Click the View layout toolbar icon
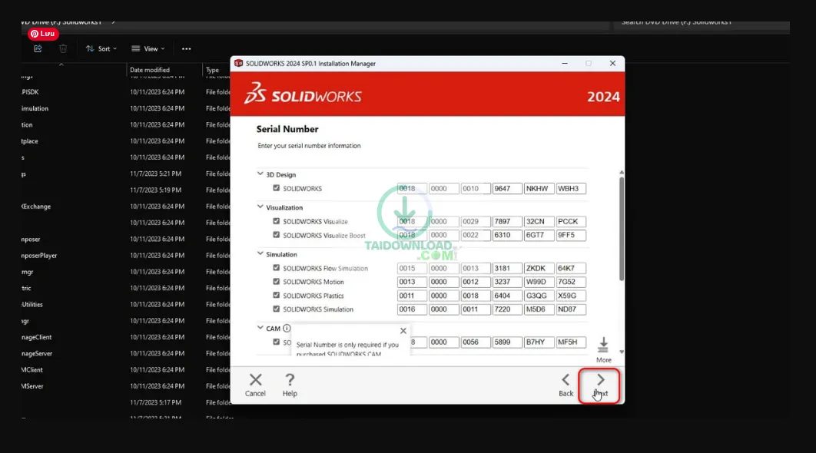 click(147, 48)
